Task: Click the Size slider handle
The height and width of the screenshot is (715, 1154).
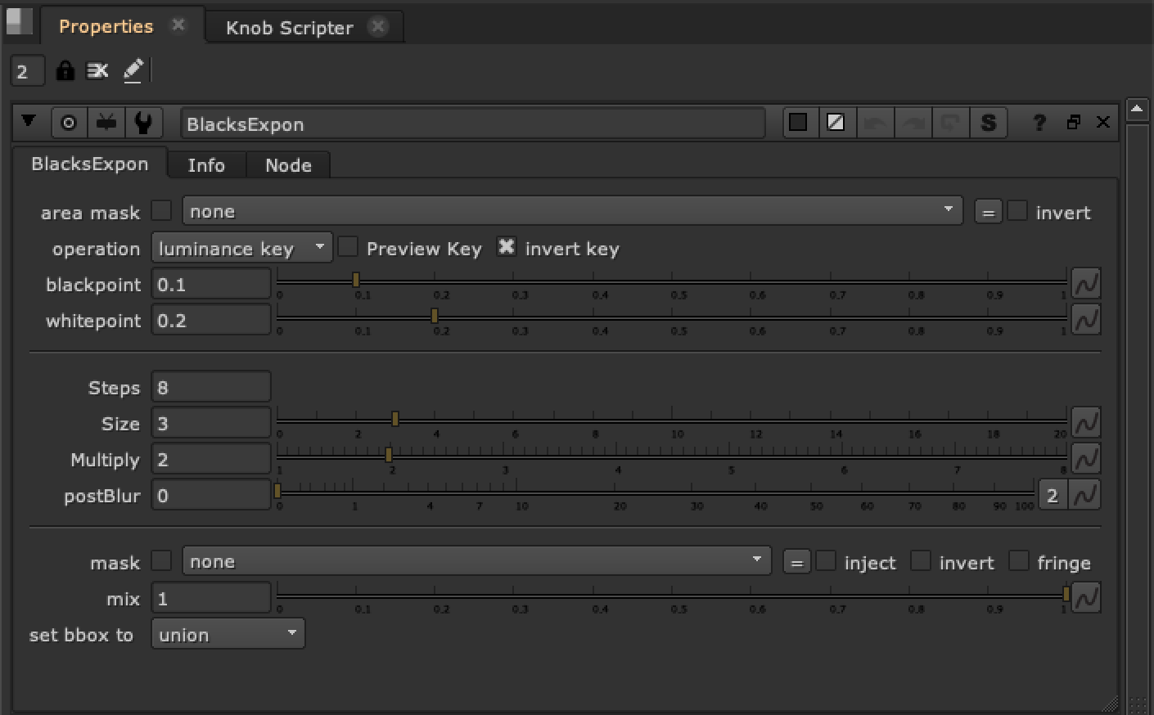Action: 395,420
